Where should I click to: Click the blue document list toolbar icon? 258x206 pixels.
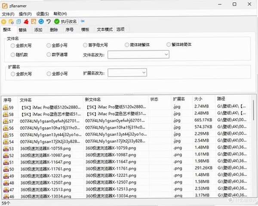(18, 22)
